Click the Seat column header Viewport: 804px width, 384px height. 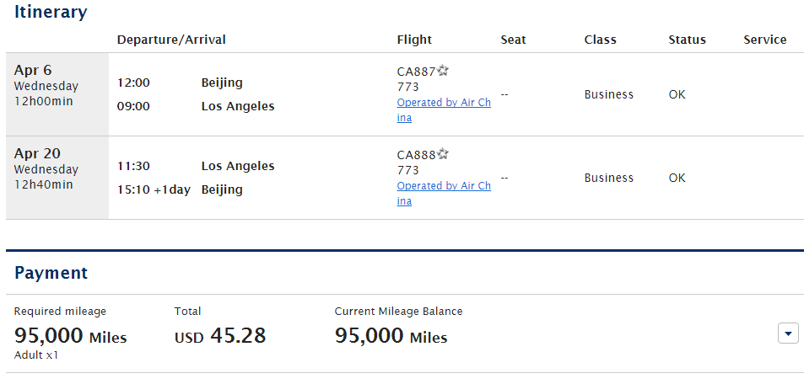[x=513, y=40]
